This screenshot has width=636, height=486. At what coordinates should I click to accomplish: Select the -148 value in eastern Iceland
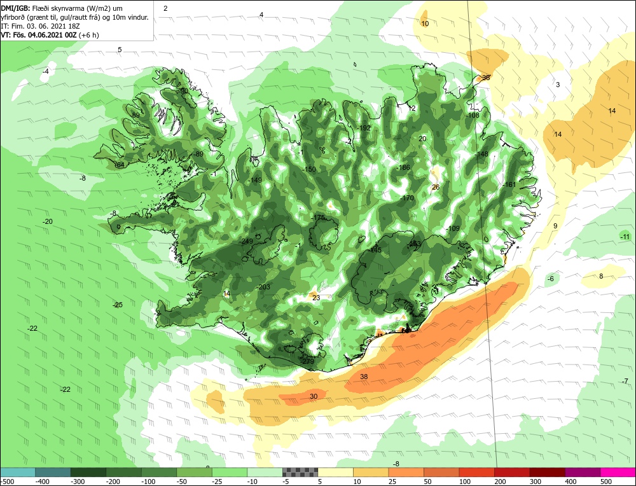pyautogui.click(x=481, y=154)
